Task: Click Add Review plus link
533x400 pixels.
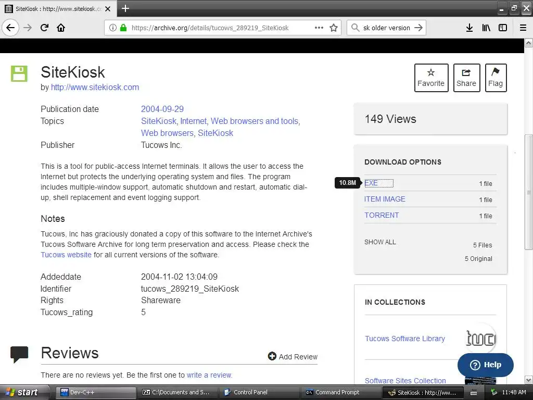Action: point(293,356)
